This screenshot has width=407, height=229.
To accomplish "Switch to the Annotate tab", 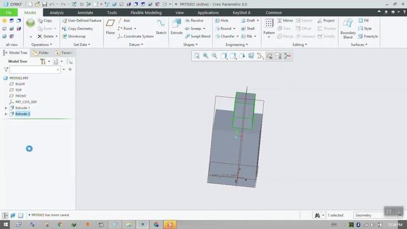I will [x=85, y=13].
